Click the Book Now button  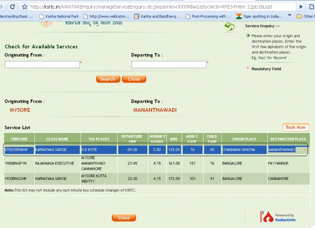[296, 128]
